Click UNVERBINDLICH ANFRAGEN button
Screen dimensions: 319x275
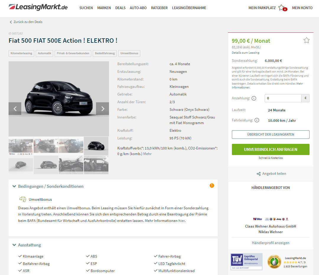tap(271, 149)
